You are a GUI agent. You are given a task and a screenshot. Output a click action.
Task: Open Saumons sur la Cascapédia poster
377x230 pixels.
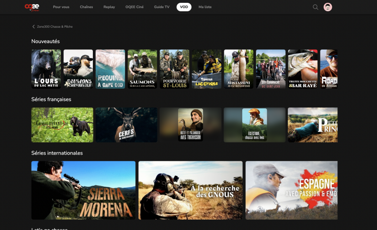coord(142,69)
